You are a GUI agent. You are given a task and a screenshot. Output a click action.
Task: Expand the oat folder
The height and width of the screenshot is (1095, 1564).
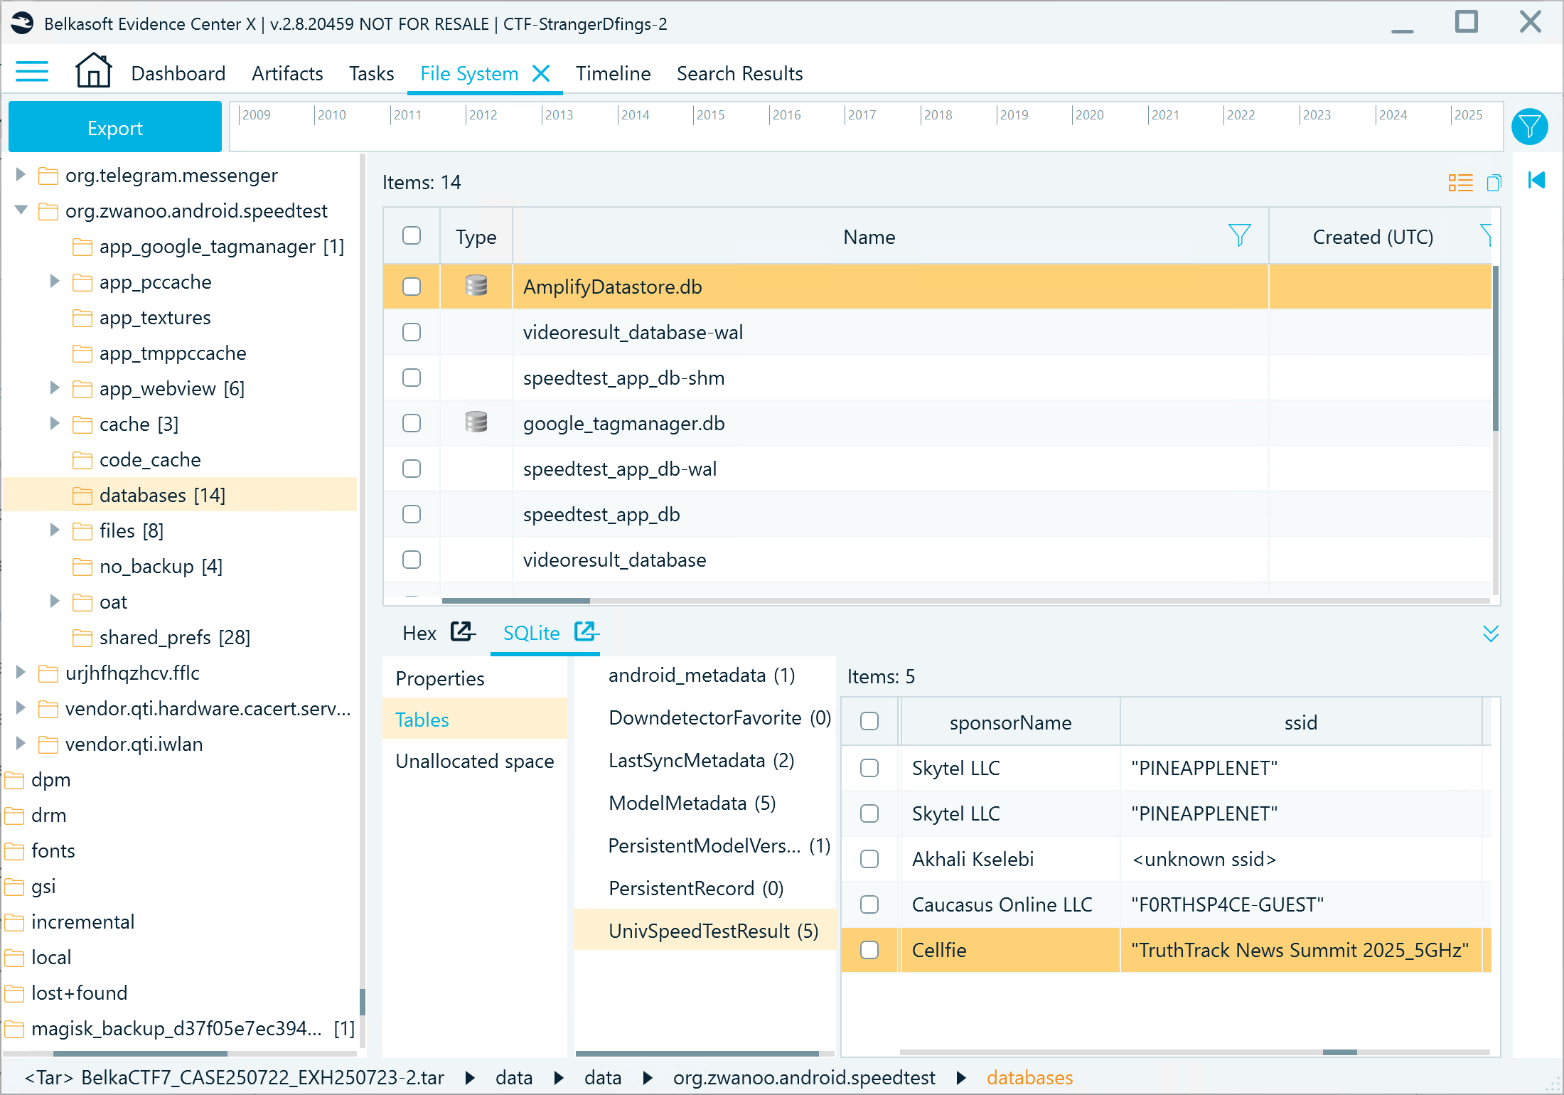[55, 602]
